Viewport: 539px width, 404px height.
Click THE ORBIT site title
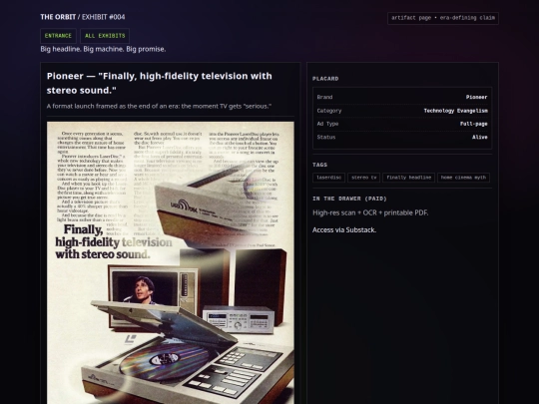(x=58, y=17)
